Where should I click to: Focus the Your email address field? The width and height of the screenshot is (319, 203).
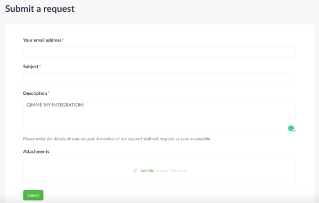(159, 52)
